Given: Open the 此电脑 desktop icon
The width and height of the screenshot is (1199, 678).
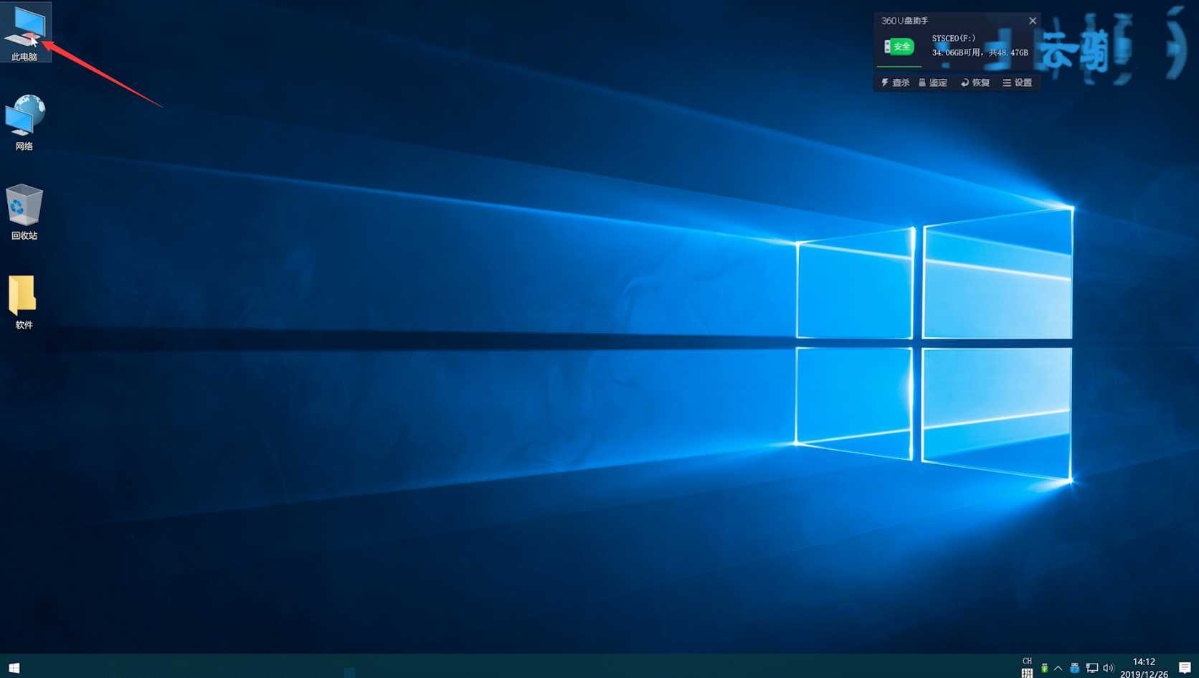Looking at the screenshot, I should click(x=25, y=32).
